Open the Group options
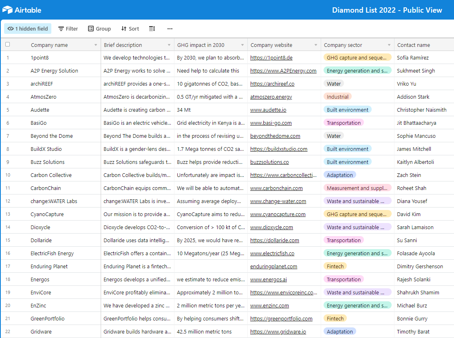 [x=99, y=29]
